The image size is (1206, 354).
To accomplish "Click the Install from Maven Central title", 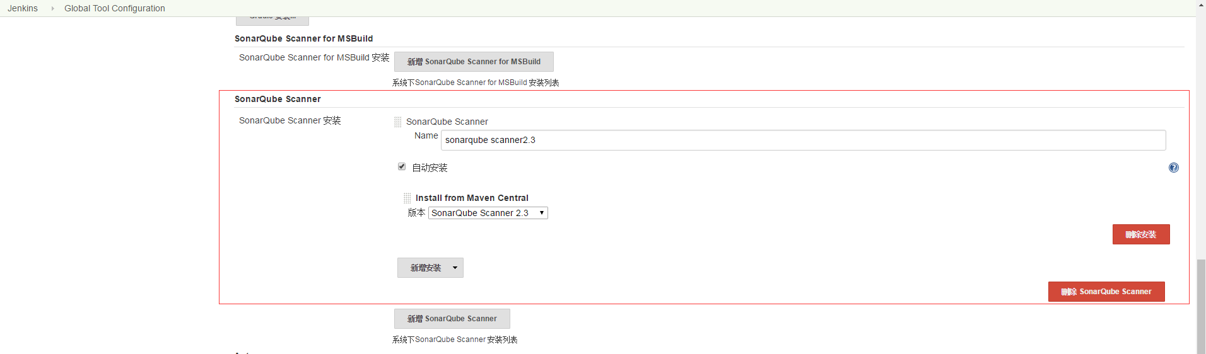I will [472, 198].
